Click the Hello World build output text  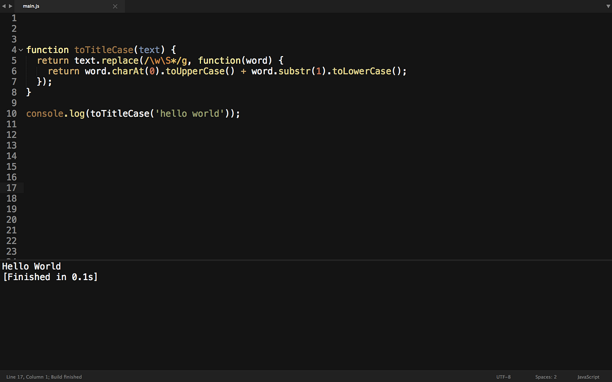click(x=31, y=266)
